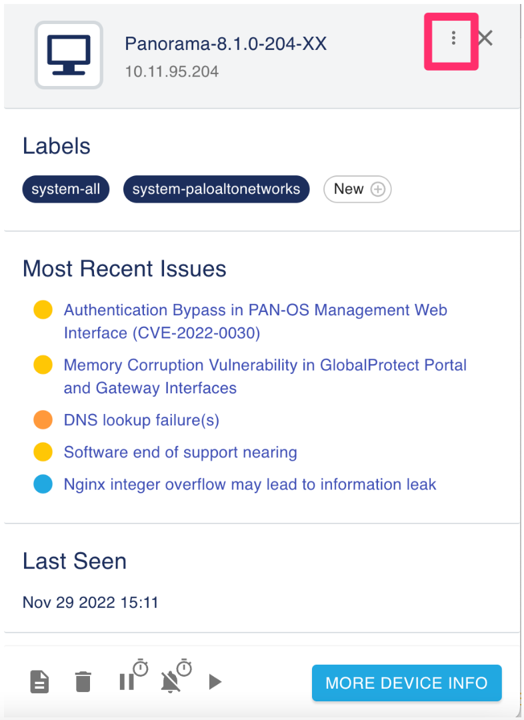Viewport: 524px width, 720px height.
Task: Add a new label with plus button
Action: (x=357, y=189)
